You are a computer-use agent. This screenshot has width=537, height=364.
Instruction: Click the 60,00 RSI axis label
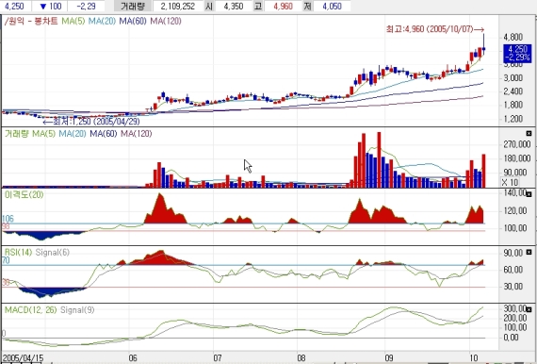pos(513,270)
